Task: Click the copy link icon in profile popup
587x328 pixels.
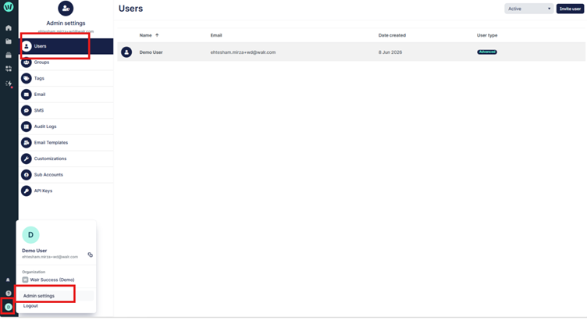Action: point(91,255)
